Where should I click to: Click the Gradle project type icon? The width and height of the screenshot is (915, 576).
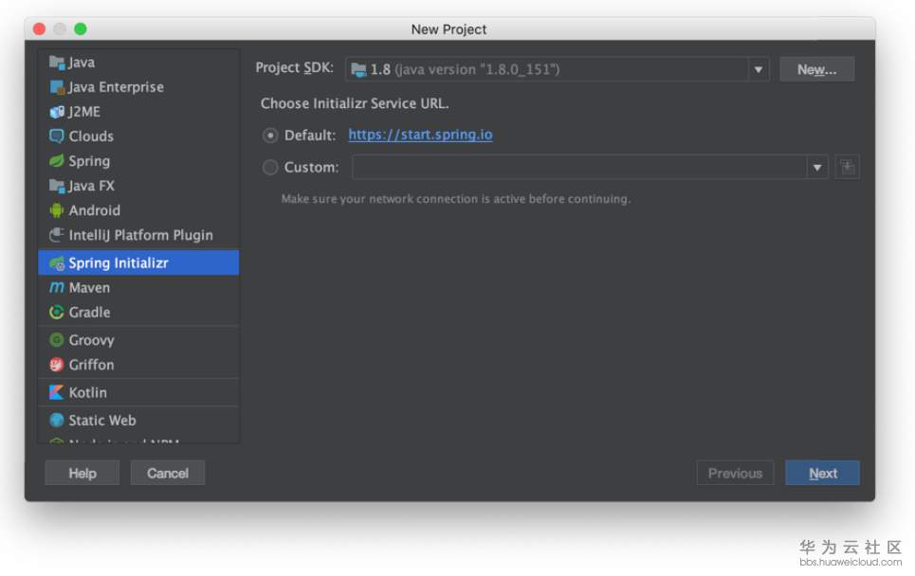[57, 313]
